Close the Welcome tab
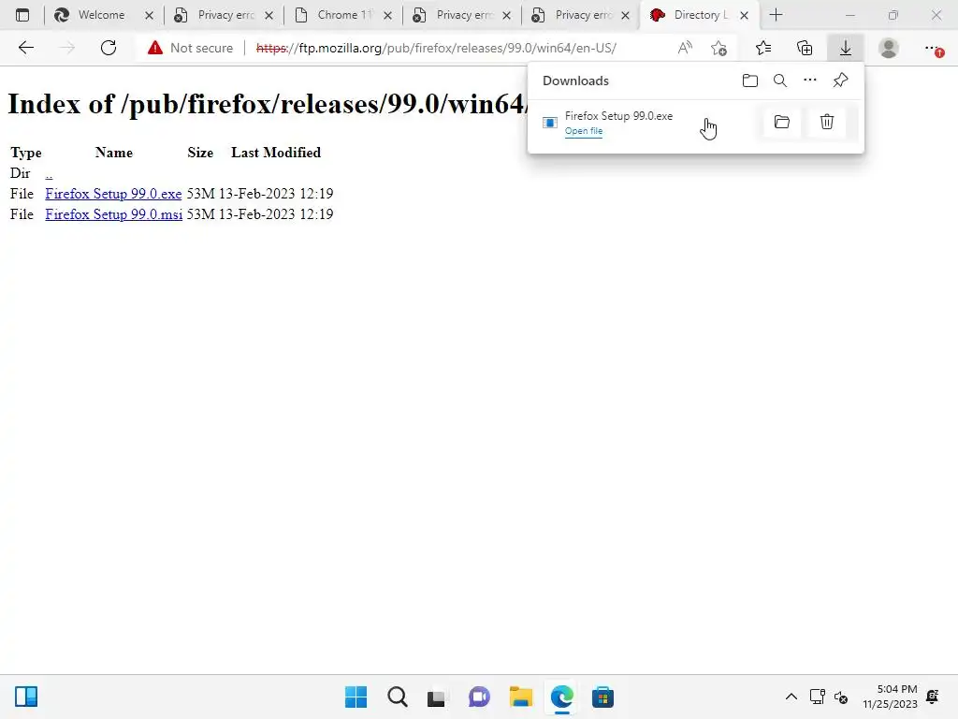Image resolution: width=958 pixels, height=719 pixels. tap(149, 15)
